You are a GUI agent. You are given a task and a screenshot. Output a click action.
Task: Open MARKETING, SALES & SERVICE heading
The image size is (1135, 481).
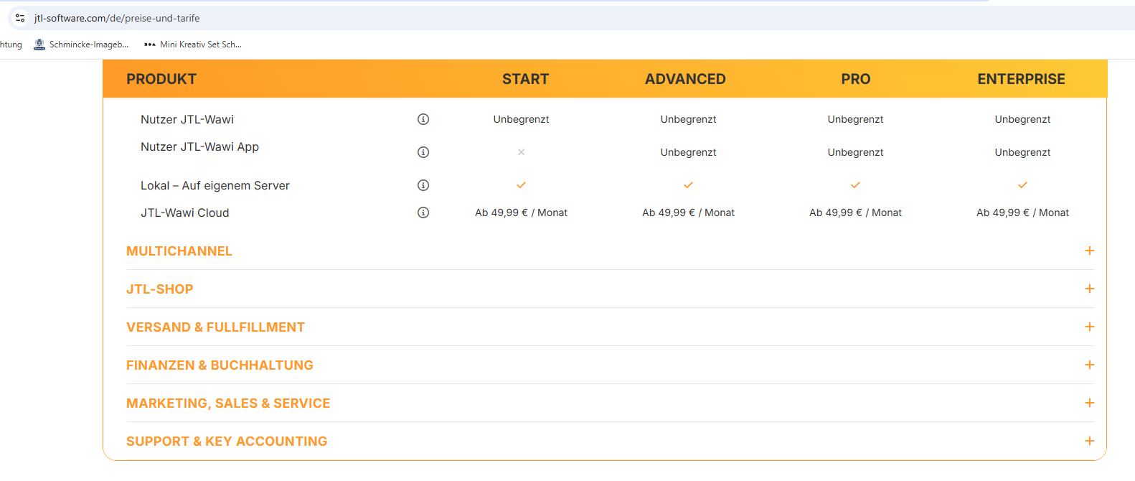point(228,403)
